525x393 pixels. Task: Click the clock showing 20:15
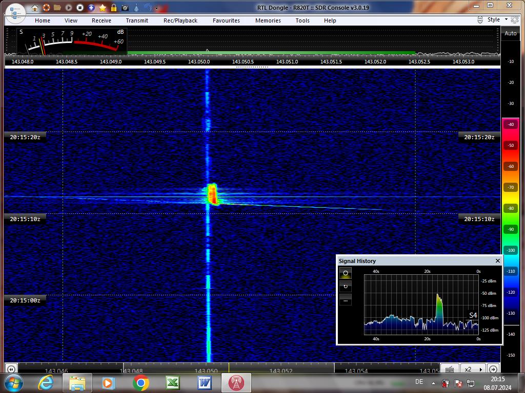click(498, 379)
